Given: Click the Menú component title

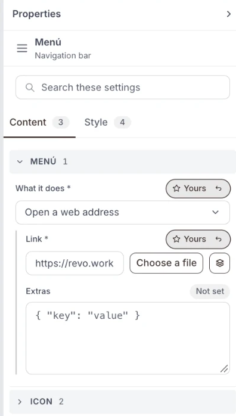Looking at the screenshot, I should (48, 42).
